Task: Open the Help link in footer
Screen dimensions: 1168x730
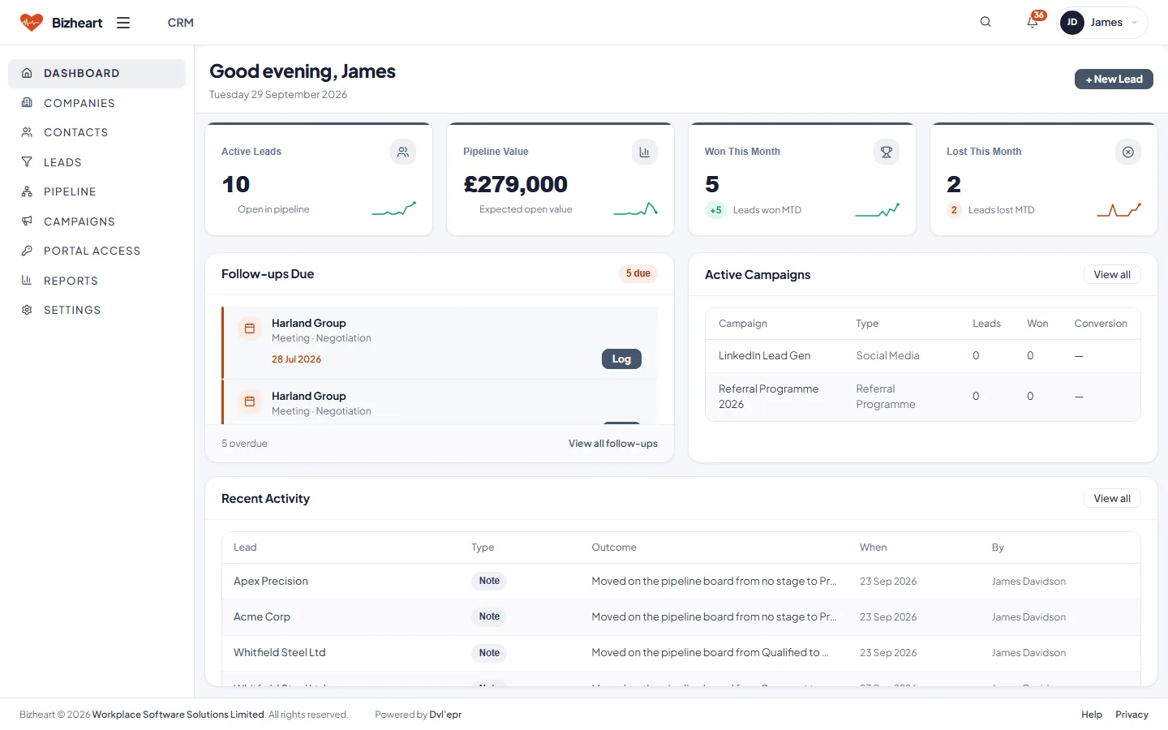Action: [x=1092, y=715]
